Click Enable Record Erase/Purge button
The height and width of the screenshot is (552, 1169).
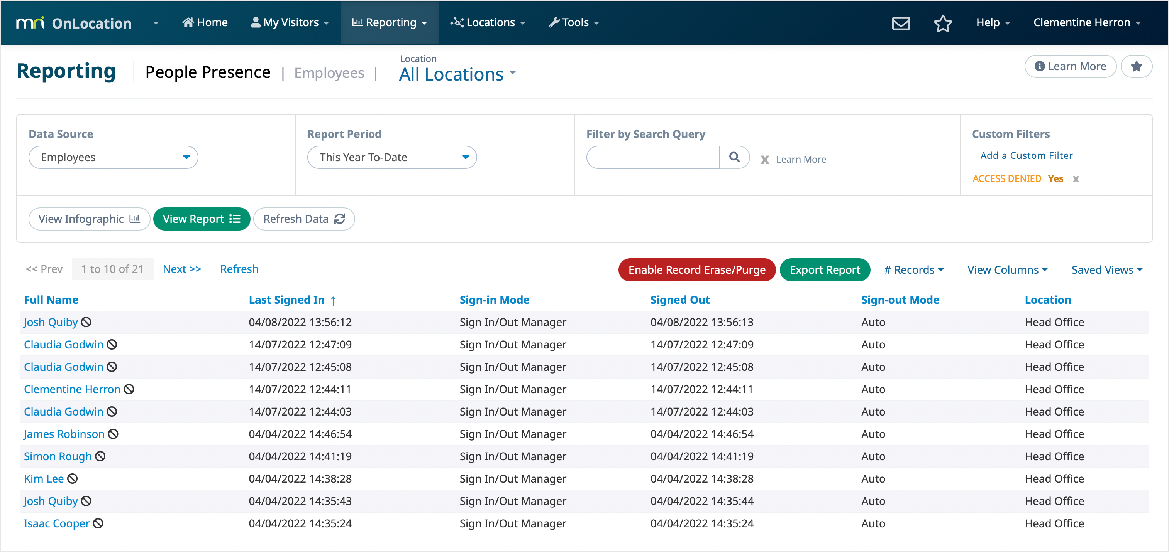pos(696,270)
